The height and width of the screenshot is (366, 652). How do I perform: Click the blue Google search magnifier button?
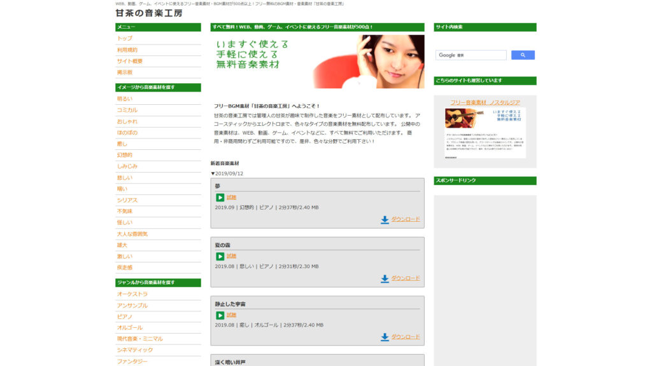point(523,55)
